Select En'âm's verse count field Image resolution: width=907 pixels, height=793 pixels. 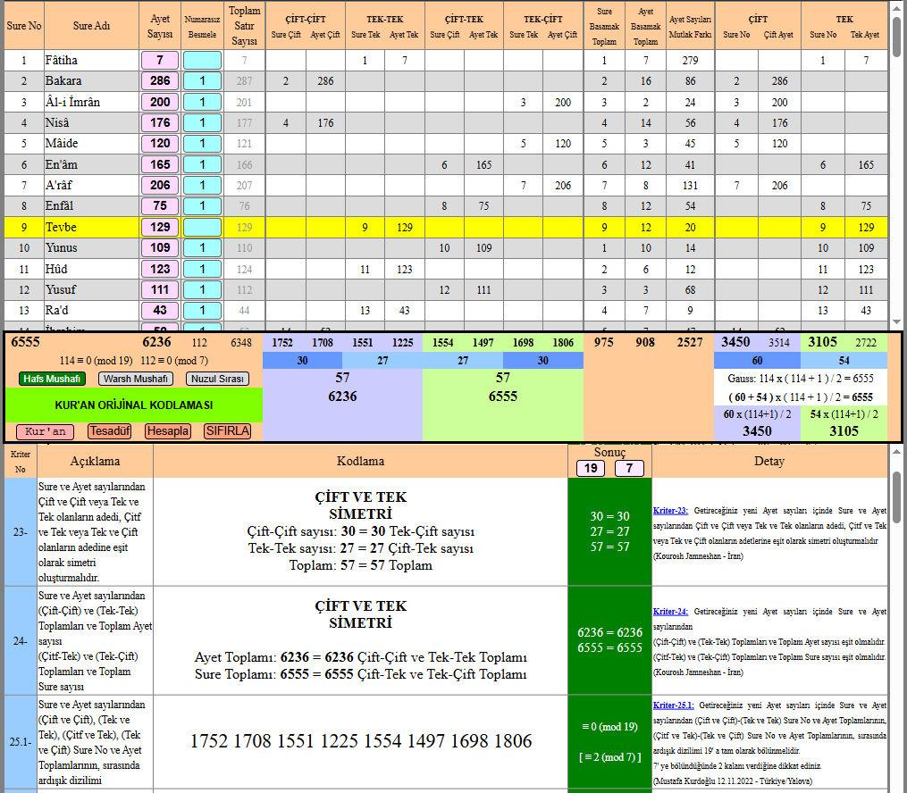coord(160,164)
